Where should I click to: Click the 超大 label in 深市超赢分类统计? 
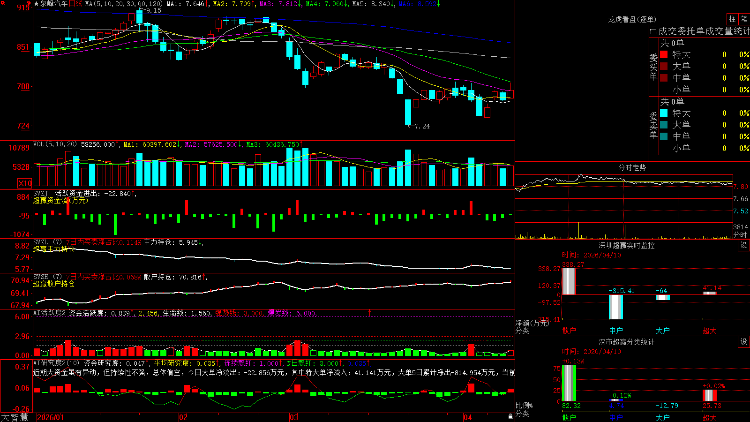click(x=710, y=417)
